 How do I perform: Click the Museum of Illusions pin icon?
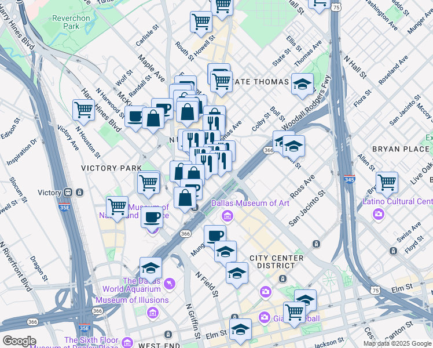152,313
